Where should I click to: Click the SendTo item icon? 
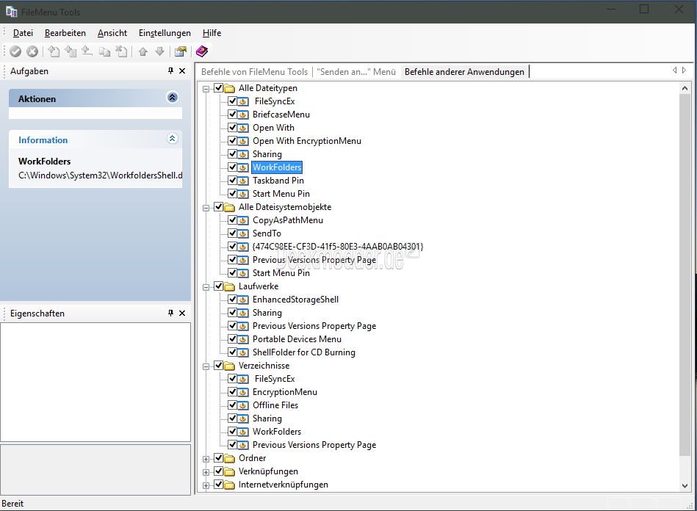[x=242, y=233]
